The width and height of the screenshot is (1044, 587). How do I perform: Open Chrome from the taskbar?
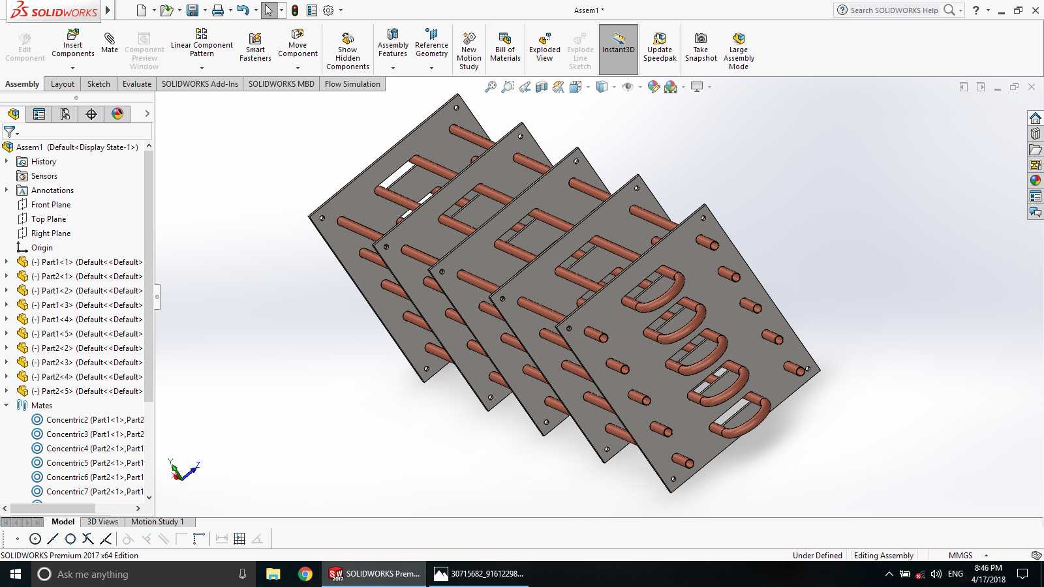(x=305, y=574)
